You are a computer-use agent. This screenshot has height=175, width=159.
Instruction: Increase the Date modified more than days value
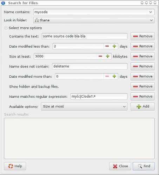click(x=114, y=76)
